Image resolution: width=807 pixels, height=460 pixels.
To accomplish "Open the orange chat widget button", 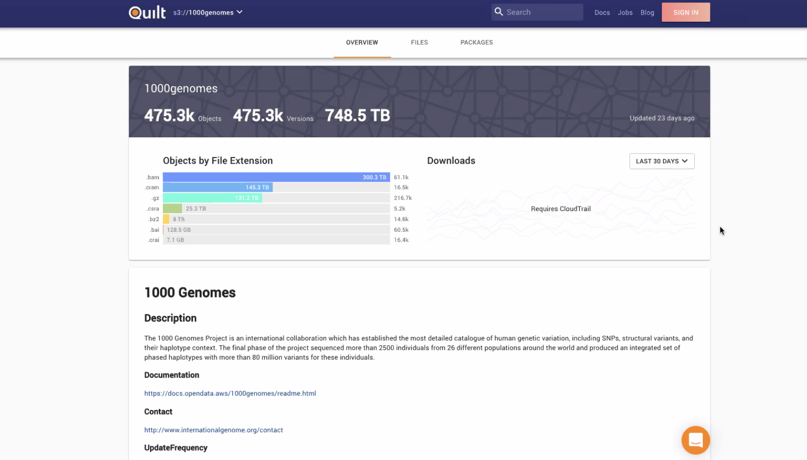I will (x=695, y=440).
